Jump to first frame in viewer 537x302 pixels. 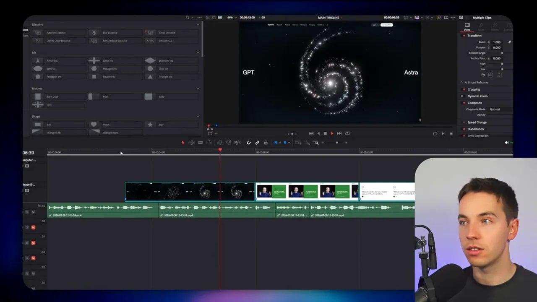point(311,133)
